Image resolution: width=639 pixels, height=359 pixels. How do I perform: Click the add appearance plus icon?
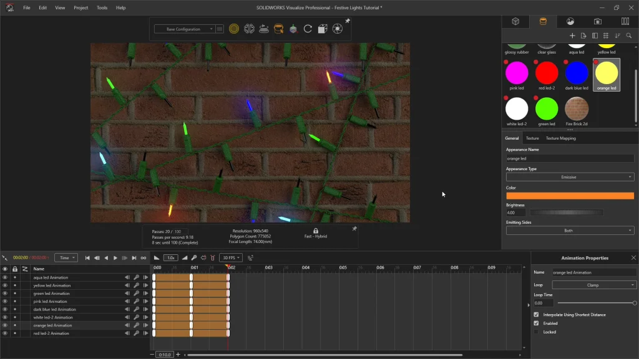pyautogui.click(x=572, y=36)
